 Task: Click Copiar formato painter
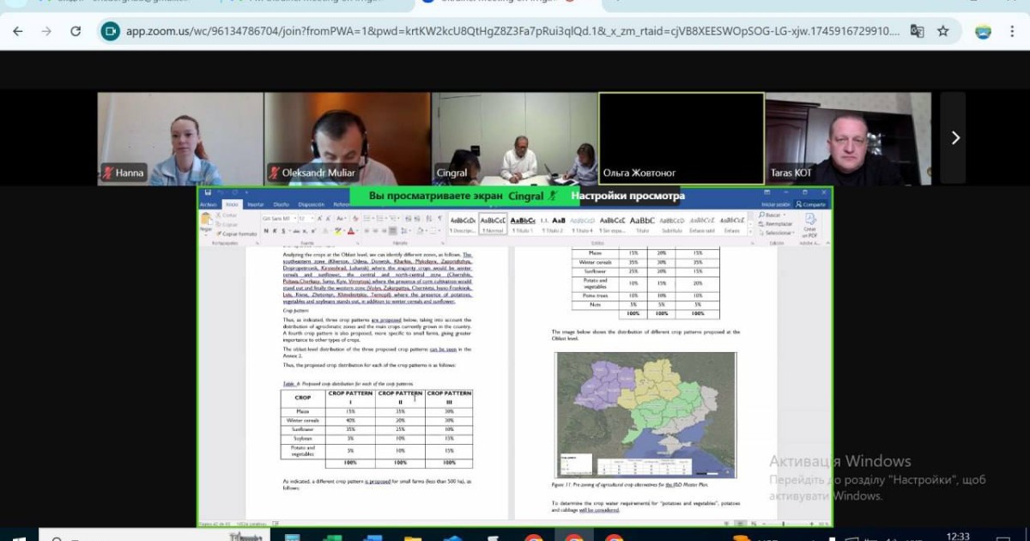[236, 234]
